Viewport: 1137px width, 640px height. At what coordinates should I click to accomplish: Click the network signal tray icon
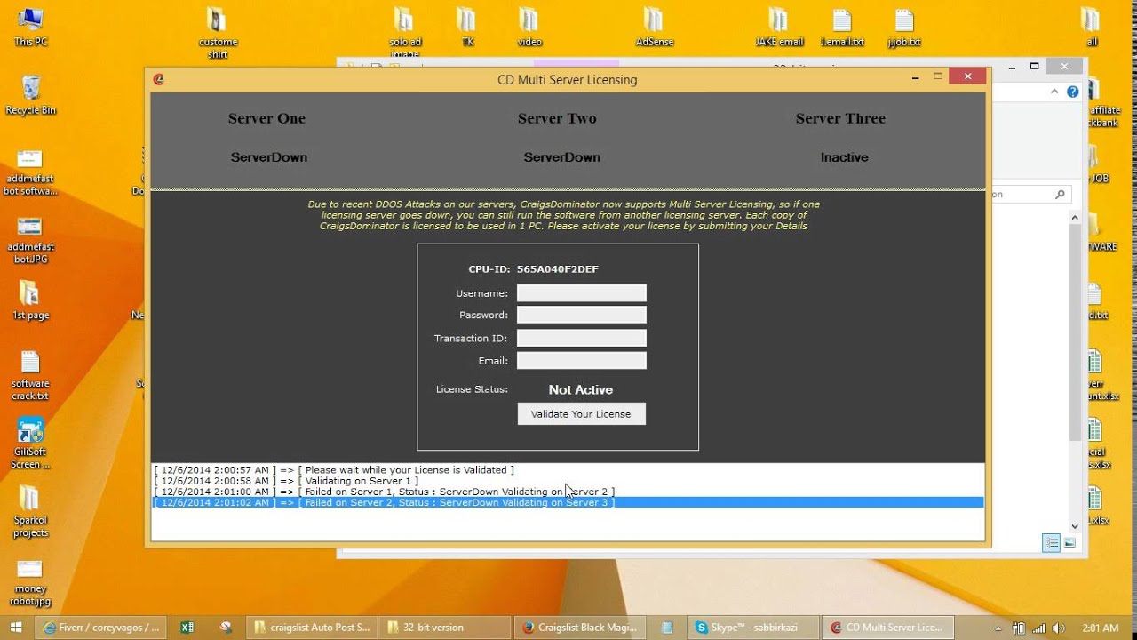1038,628
